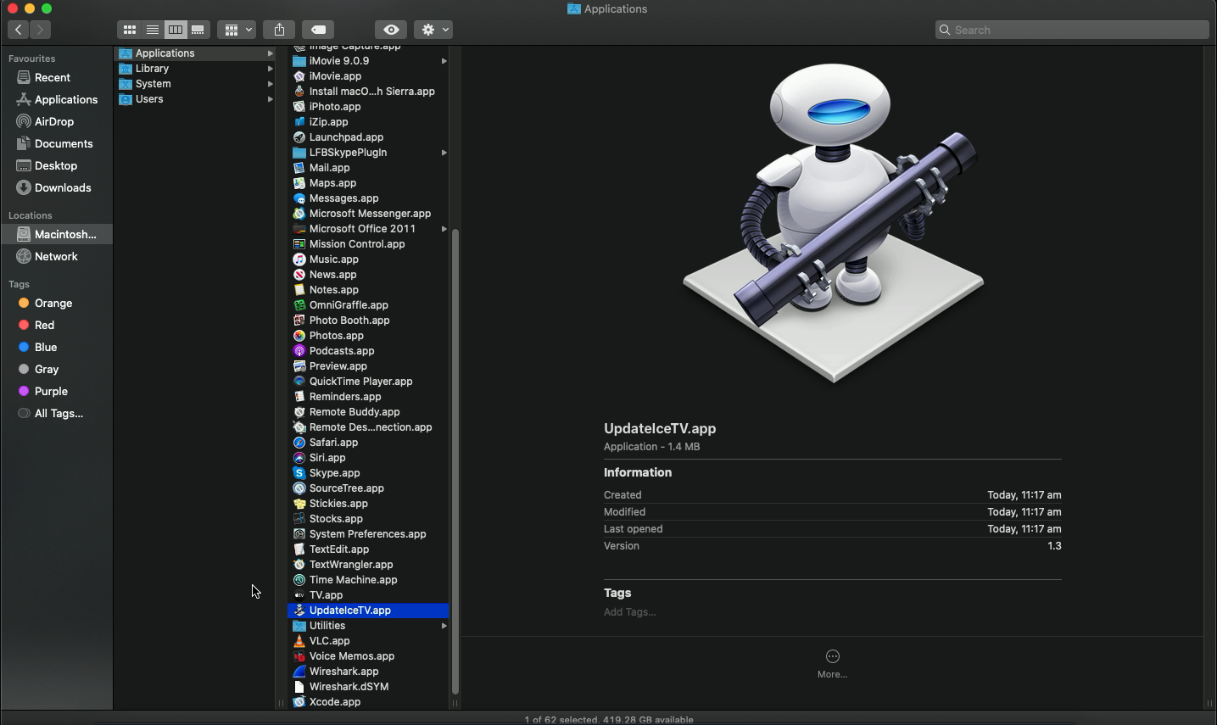Select the Safari.app icon
This screenshot has width=1217, height=725.
point(299,443)
